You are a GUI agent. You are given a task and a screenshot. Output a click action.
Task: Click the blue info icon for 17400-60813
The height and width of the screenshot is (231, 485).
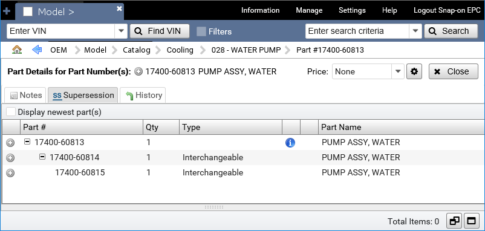tap(290, 143)
